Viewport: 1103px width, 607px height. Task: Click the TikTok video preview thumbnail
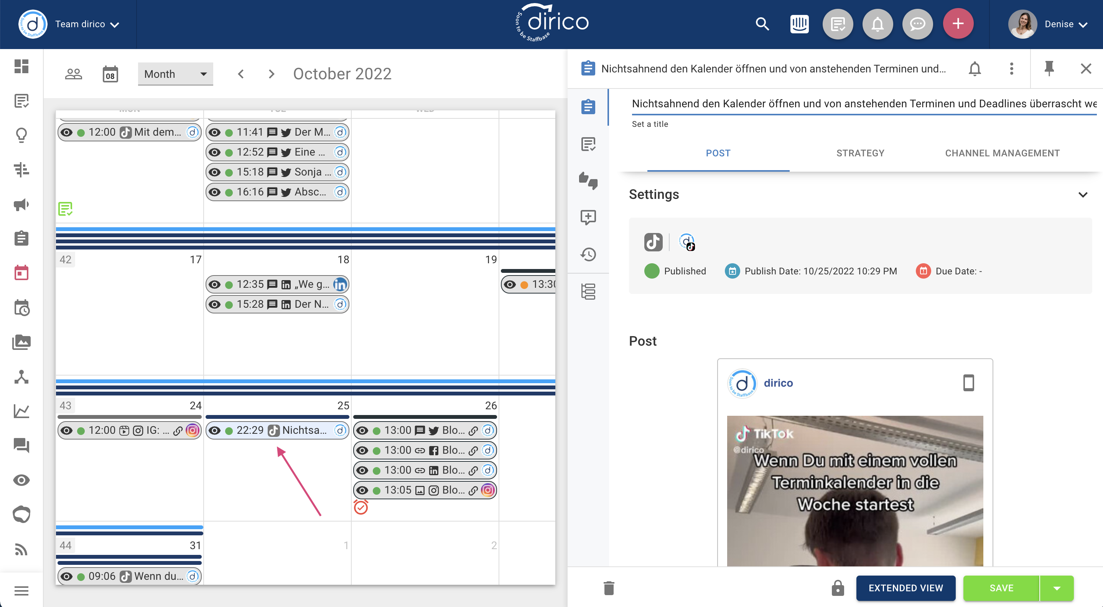pyautogui.click(x=854, y=491)
